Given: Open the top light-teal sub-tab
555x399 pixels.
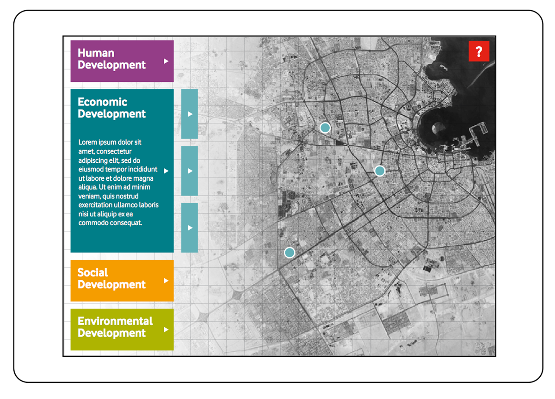Looking at the screenshot, I should (x=190, y=114).
